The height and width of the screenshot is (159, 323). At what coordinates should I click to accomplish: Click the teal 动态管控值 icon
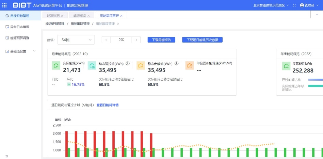pos(92,66)
